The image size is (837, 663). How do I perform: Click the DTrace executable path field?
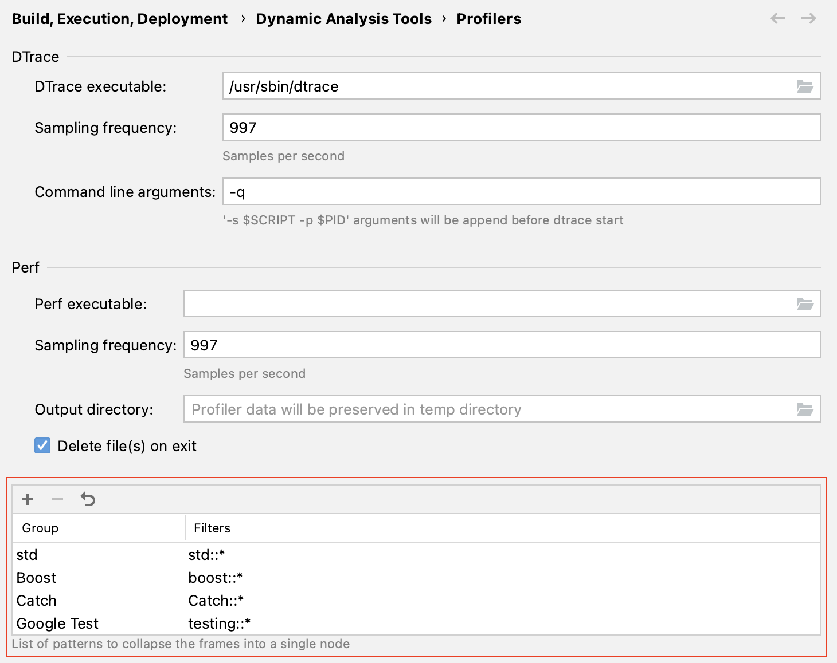(x=504, y=86)
